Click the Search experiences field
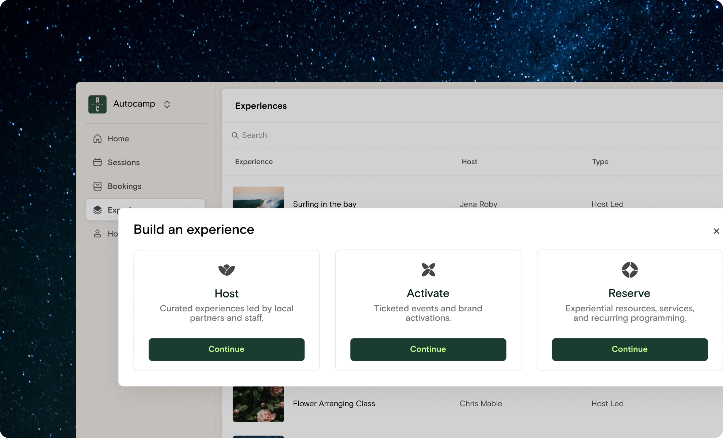 tap(329, 135)
